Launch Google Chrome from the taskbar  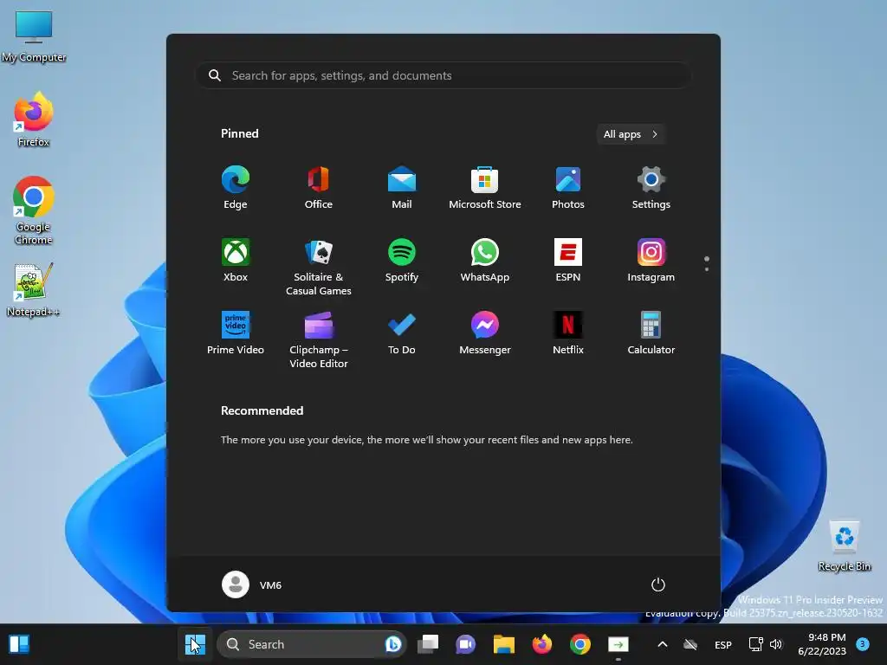coord(579,644)
